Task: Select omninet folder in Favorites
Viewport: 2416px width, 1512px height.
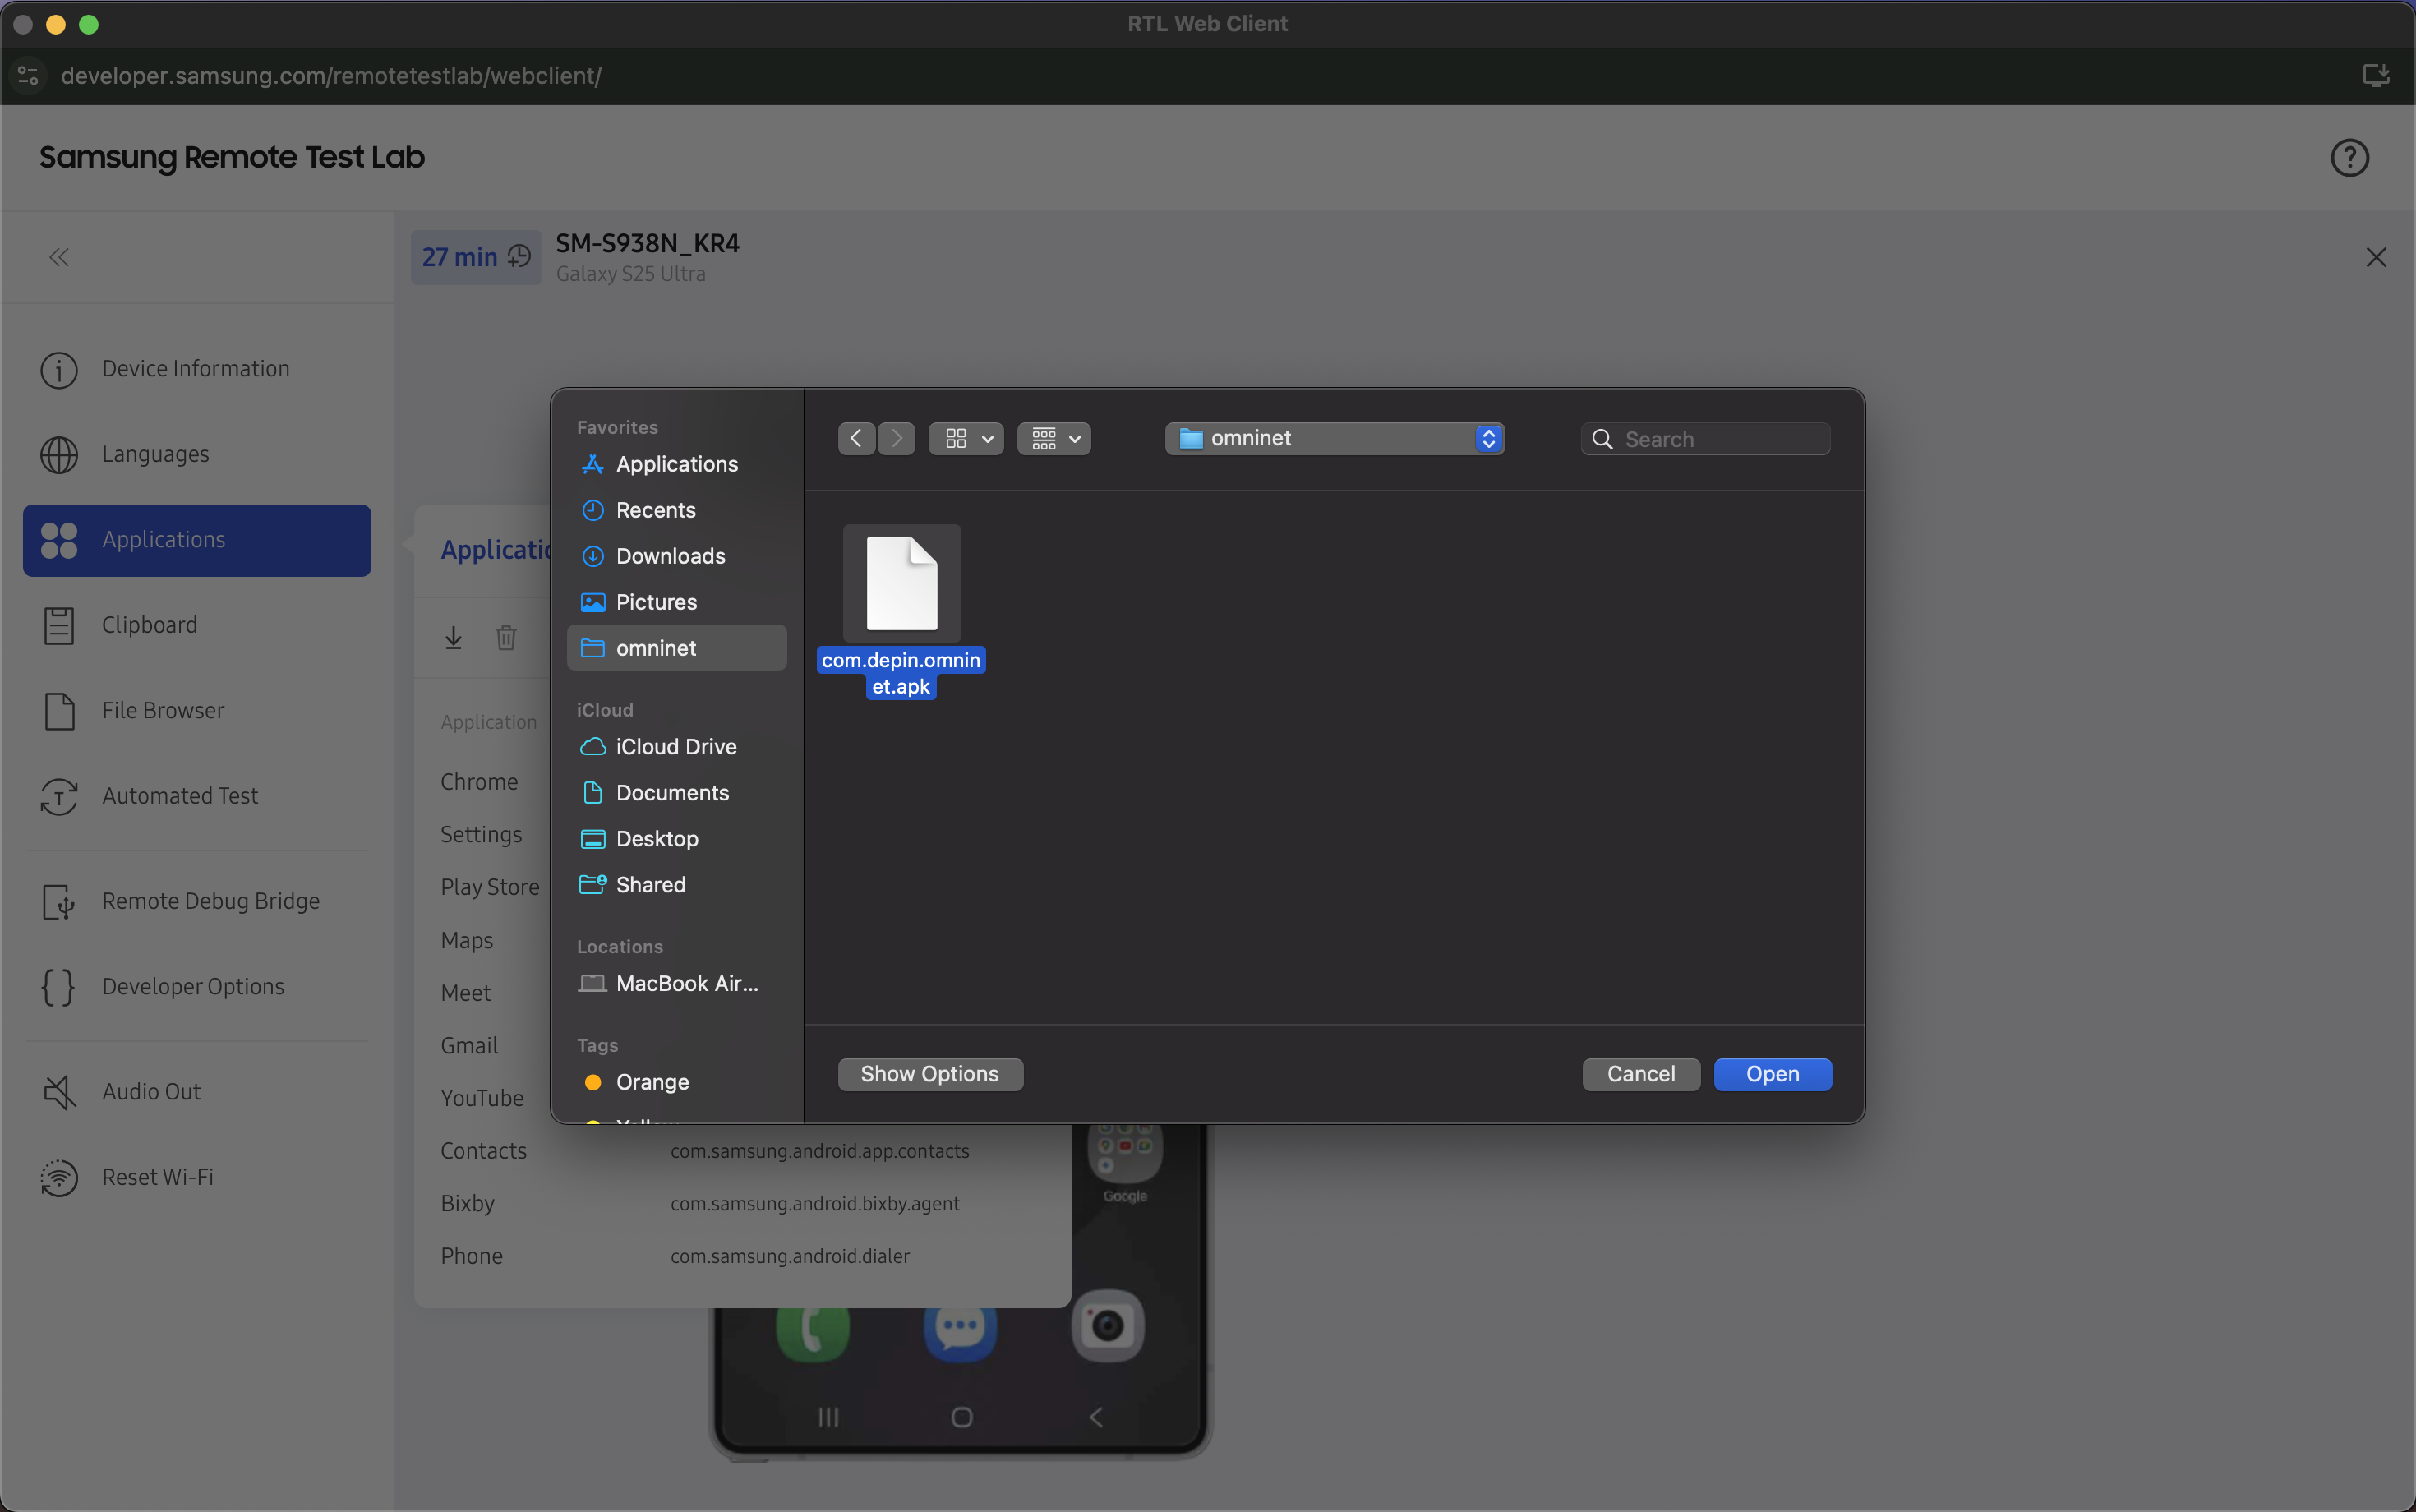Action: (x=677, y=648)
